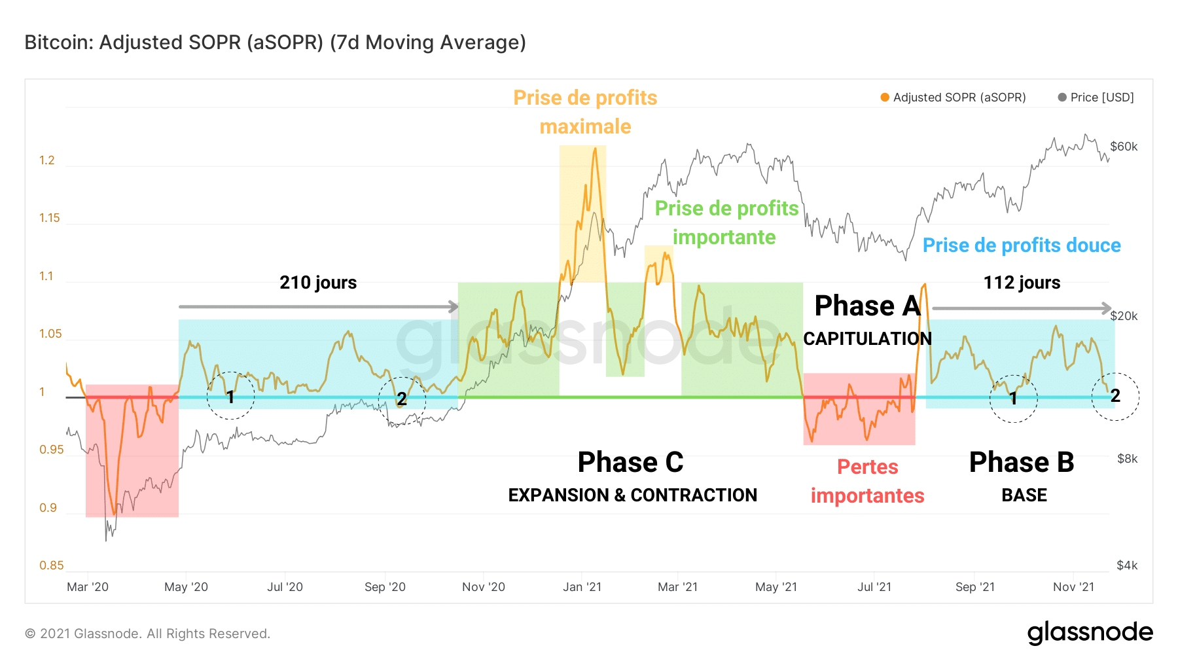
Task: Click the glassnode logo at bottom right
Action: tap(1090, 633)
